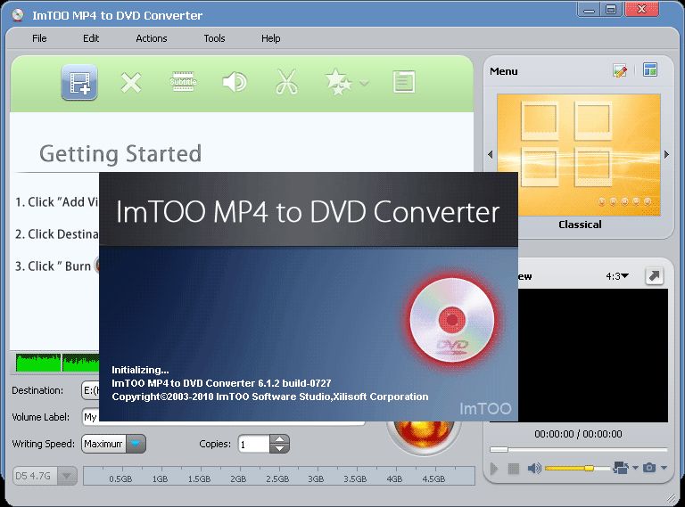Image resolution: width=685 pixels, height=507 pixels.
Task: Open the 4:3 aspect ratio dropdown
Action: coord(617,276)
